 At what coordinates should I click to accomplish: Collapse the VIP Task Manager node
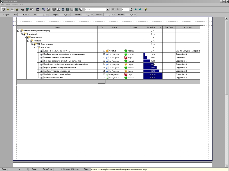tap(32, 44)
